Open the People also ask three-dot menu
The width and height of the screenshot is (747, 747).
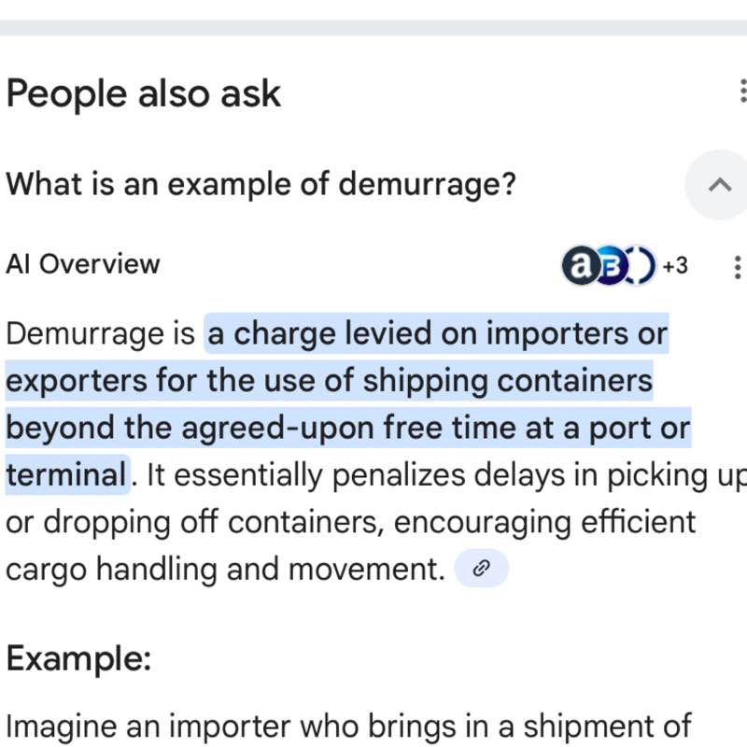click(x=741, y=91)
